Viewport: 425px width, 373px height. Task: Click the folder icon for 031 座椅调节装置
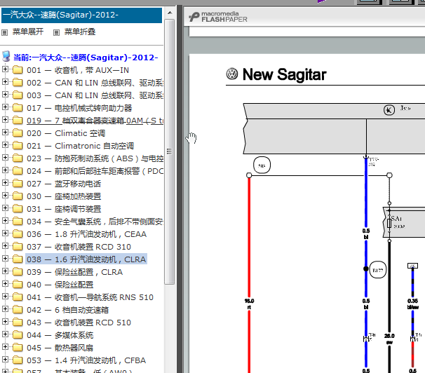(18, 208)
